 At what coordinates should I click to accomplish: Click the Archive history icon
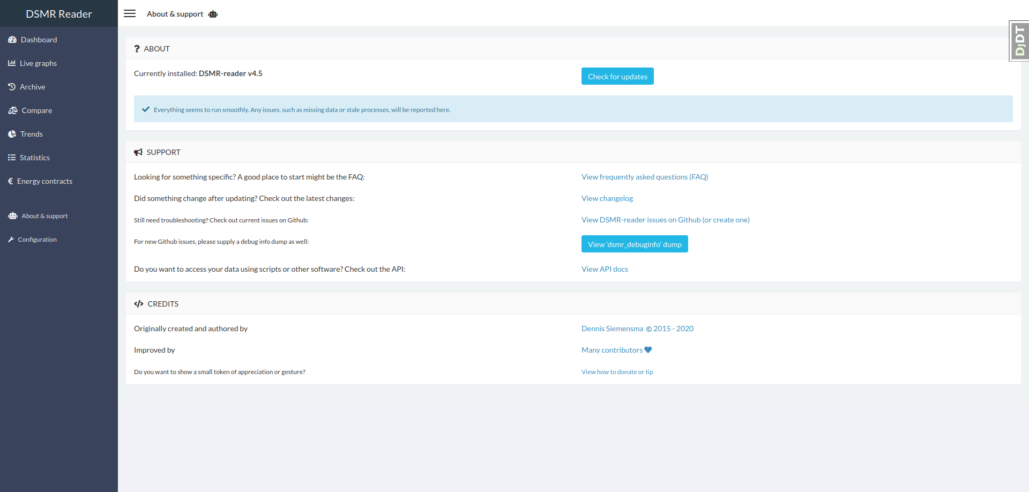coord(12,87)
